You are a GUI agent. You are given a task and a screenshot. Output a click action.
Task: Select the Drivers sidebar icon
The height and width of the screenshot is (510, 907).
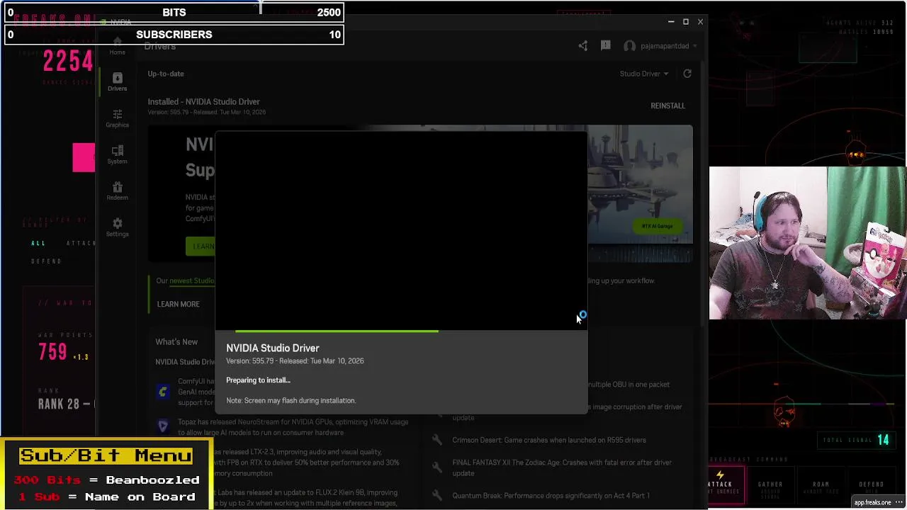(x=117, y=82)
